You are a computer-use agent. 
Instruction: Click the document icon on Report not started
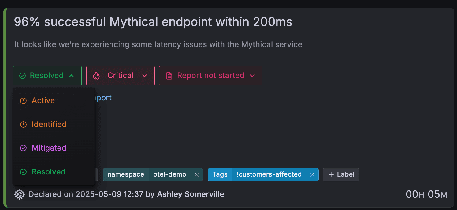click(x=169, y=76)
